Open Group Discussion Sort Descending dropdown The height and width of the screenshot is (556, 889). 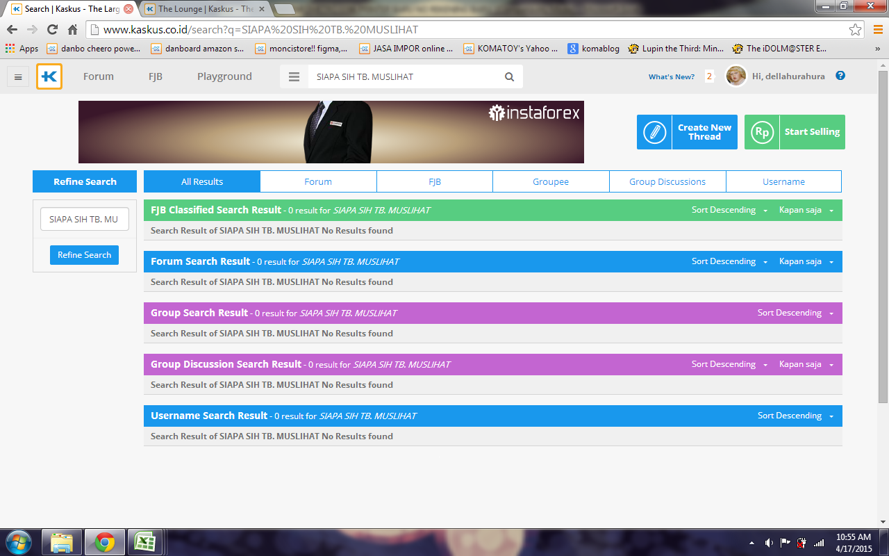point(729,364)
